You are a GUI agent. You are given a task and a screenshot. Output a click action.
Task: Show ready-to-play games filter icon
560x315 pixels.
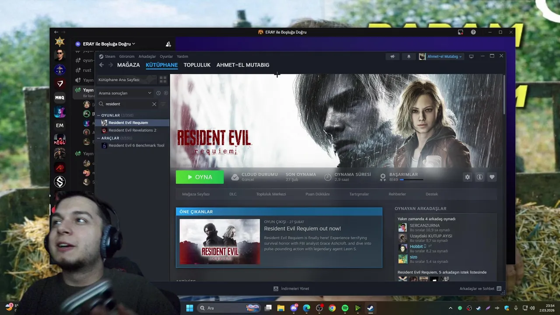[166, 93]
